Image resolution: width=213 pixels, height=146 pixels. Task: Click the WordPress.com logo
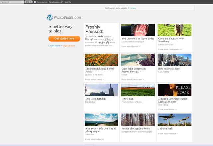(64, 17)
